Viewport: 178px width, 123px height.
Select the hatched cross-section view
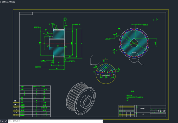(x=57, y=43)
